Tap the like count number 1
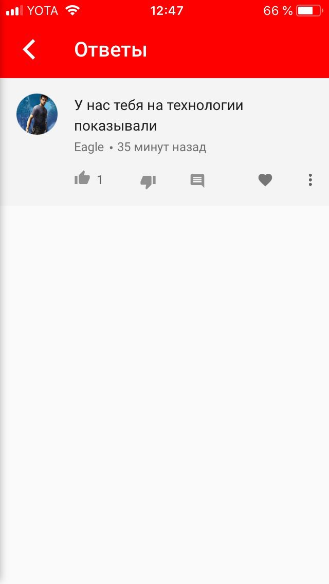This screenshot has height=584, width=329. tap(100, 180)
